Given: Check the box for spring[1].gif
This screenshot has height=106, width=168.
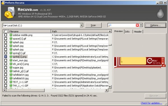Looking at the screenshot, I should pyautogui.click(x=6, y=53).
